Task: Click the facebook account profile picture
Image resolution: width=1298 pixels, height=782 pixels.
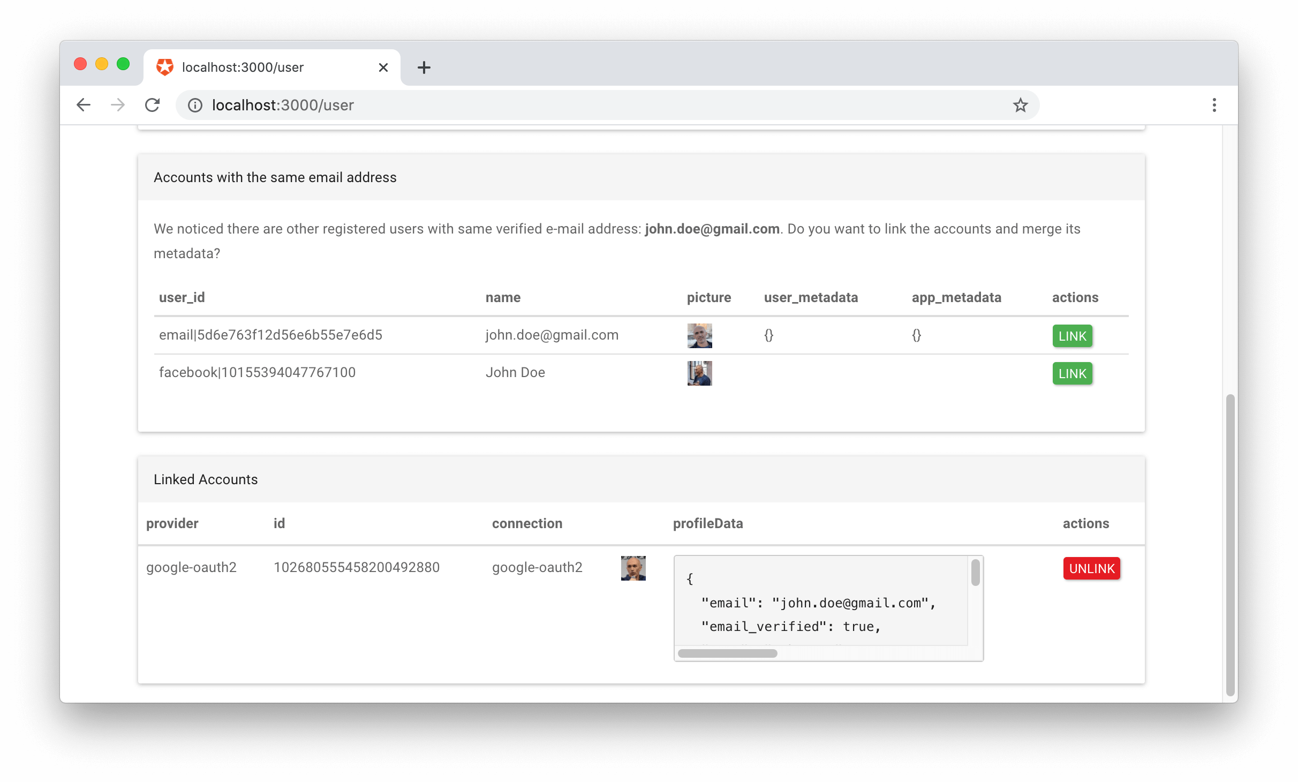Action: pyautogui.click(x=699, y=373)
